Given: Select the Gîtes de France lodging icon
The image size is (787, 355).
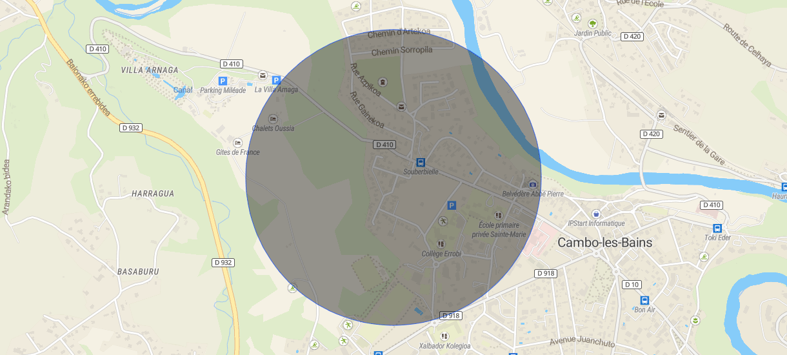Looking at the screenshot, I should [238, 143].
